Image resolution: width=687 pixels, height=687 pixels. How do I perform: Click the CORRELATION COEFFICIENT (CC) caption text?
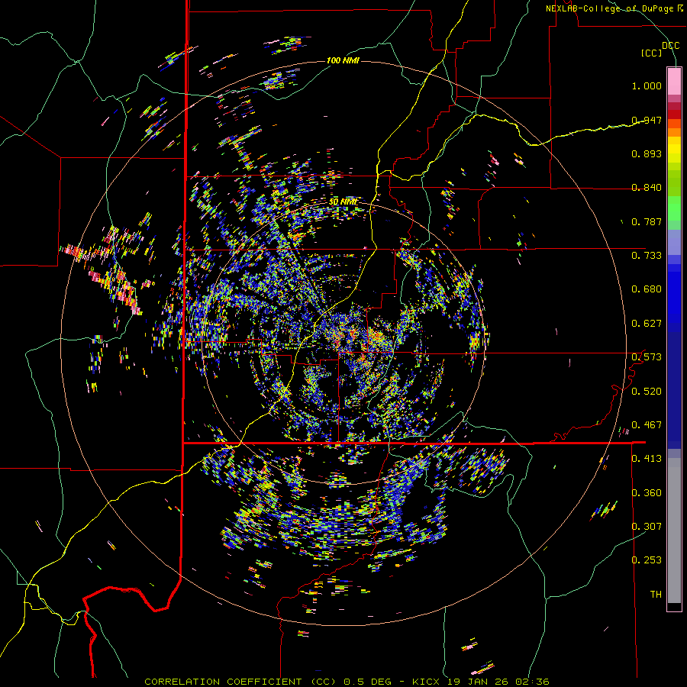[x=240, y=682]
